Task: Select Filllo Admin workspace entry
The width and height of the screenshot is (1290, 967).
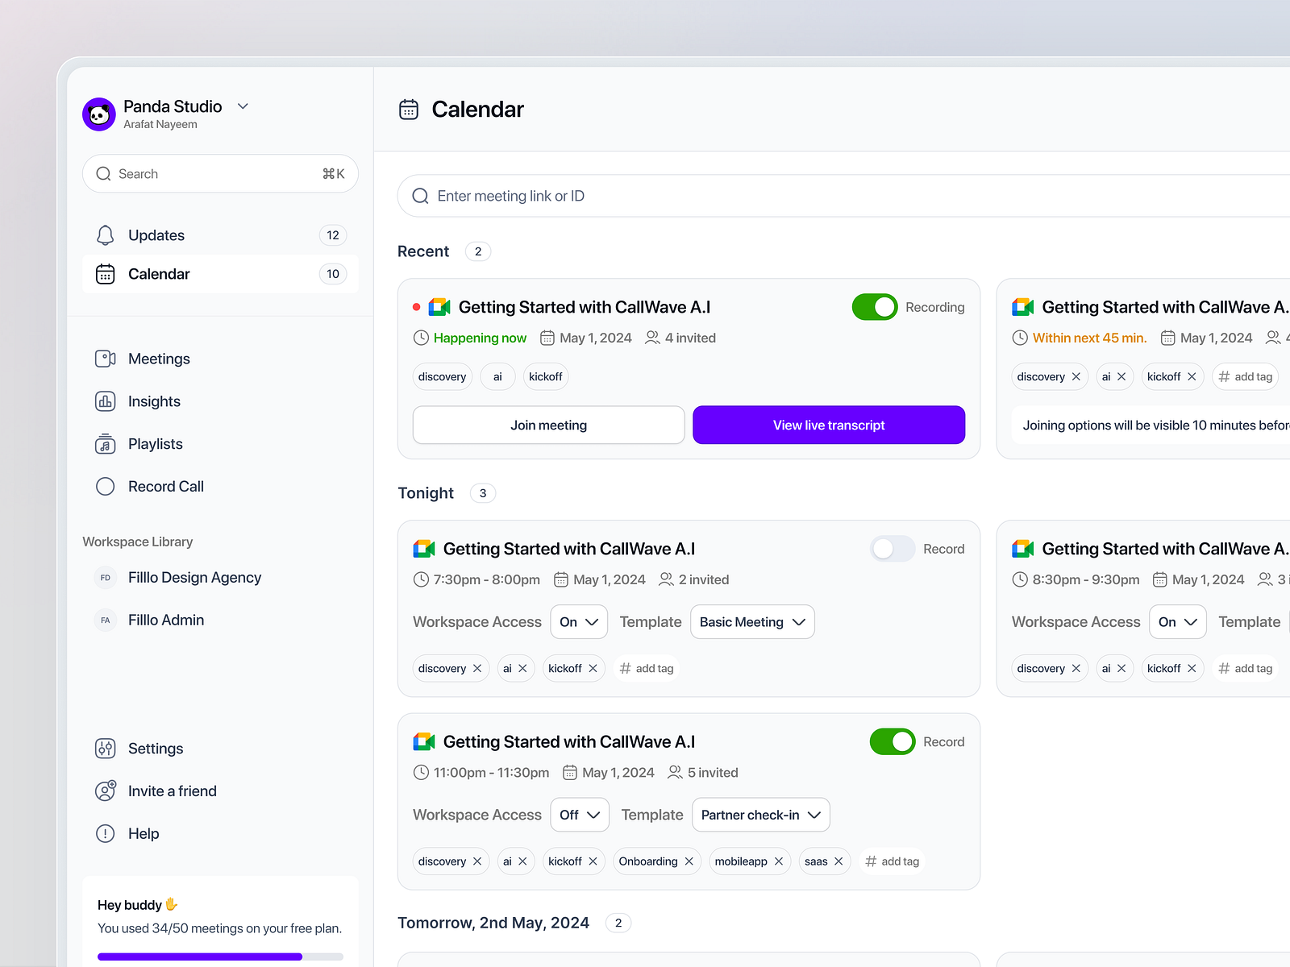Action: pyautogui.click(x=165, y=620)
